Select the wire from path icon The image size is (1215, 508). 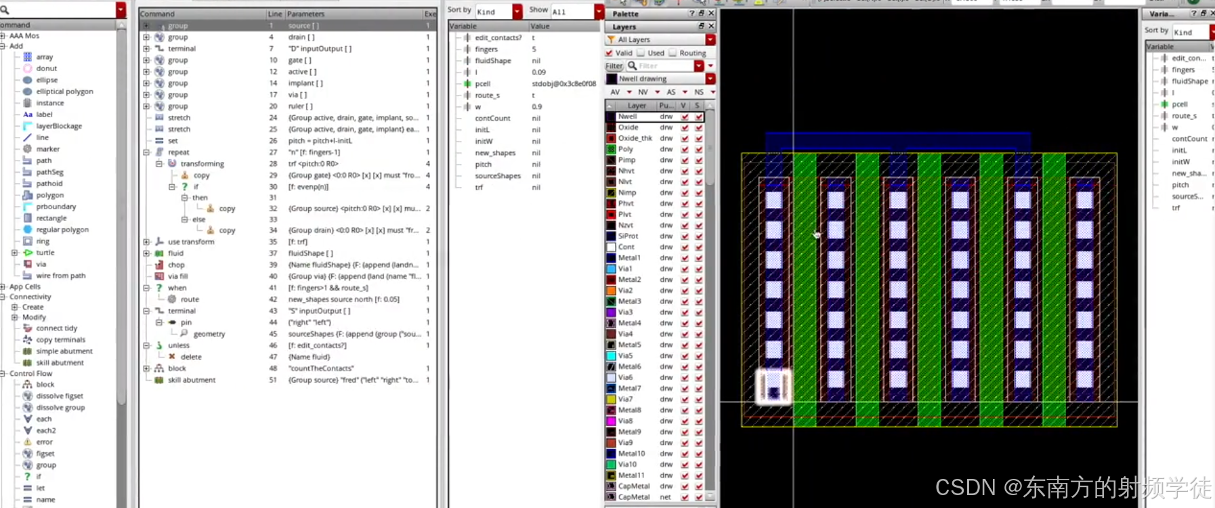(x=28, y=276)
